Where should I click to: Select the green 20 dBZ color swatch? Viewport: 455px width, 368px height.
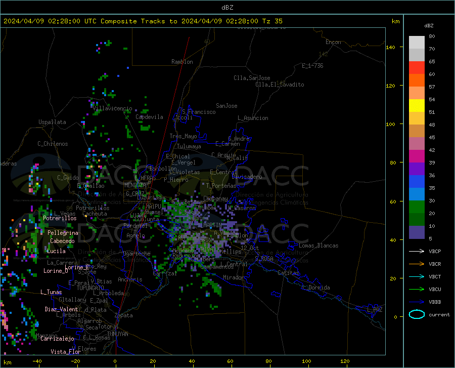pos(417,207)
